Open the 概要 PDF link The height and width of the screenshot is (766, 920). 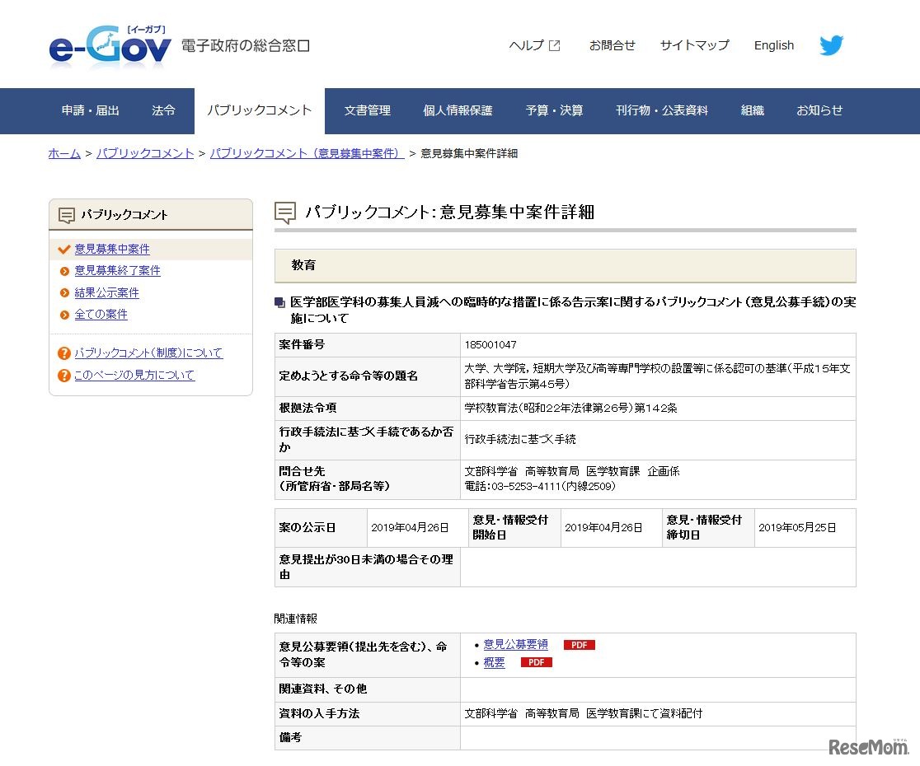pyautogui.click(x=494, y=662)
